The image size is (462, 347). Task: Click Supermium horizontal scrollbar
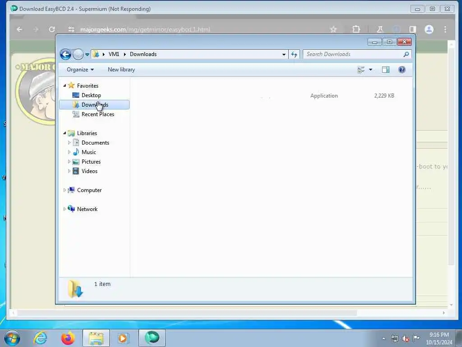coord(187,313)
